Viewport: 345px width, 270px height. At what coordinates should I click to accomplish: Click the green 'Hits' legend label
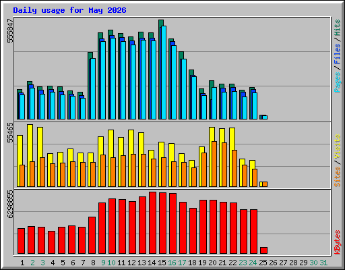[x=338, y=28]
